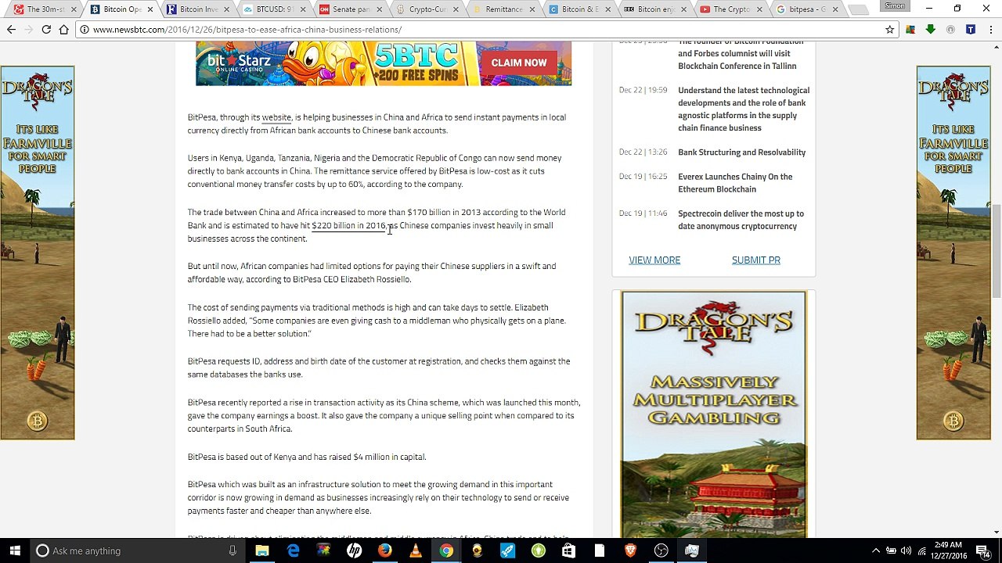Open the Windows Start menu
The image size is (1002, 563).
click(x=15, y=550)
